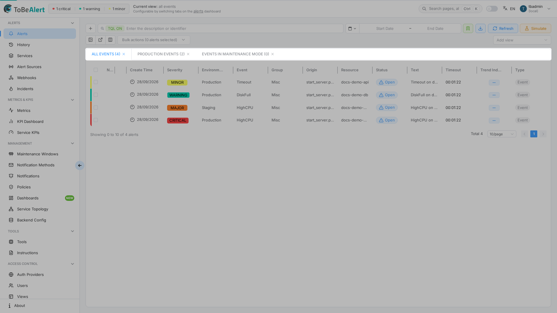Click the Refresh button
Viewport: 557px width, 313px height.
(503, 28)
